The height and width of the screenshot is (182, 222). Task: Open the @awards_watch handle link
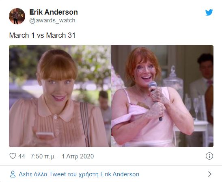click(52, 20)
